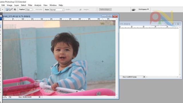Open the Analysis menu
183x103 pixels.
point(38,5)
